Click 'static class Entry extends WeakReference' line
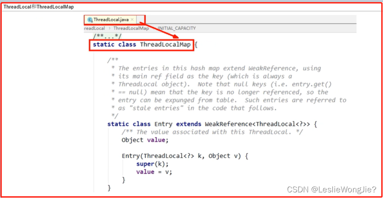 point(212,124)
